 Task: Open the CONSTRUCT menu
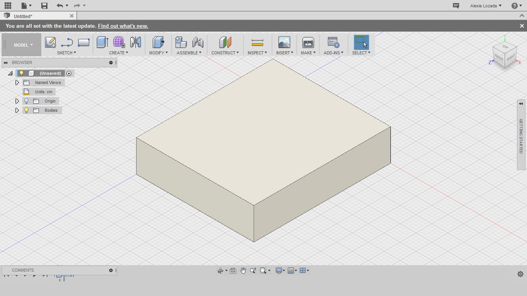click(x=225, y=53)
